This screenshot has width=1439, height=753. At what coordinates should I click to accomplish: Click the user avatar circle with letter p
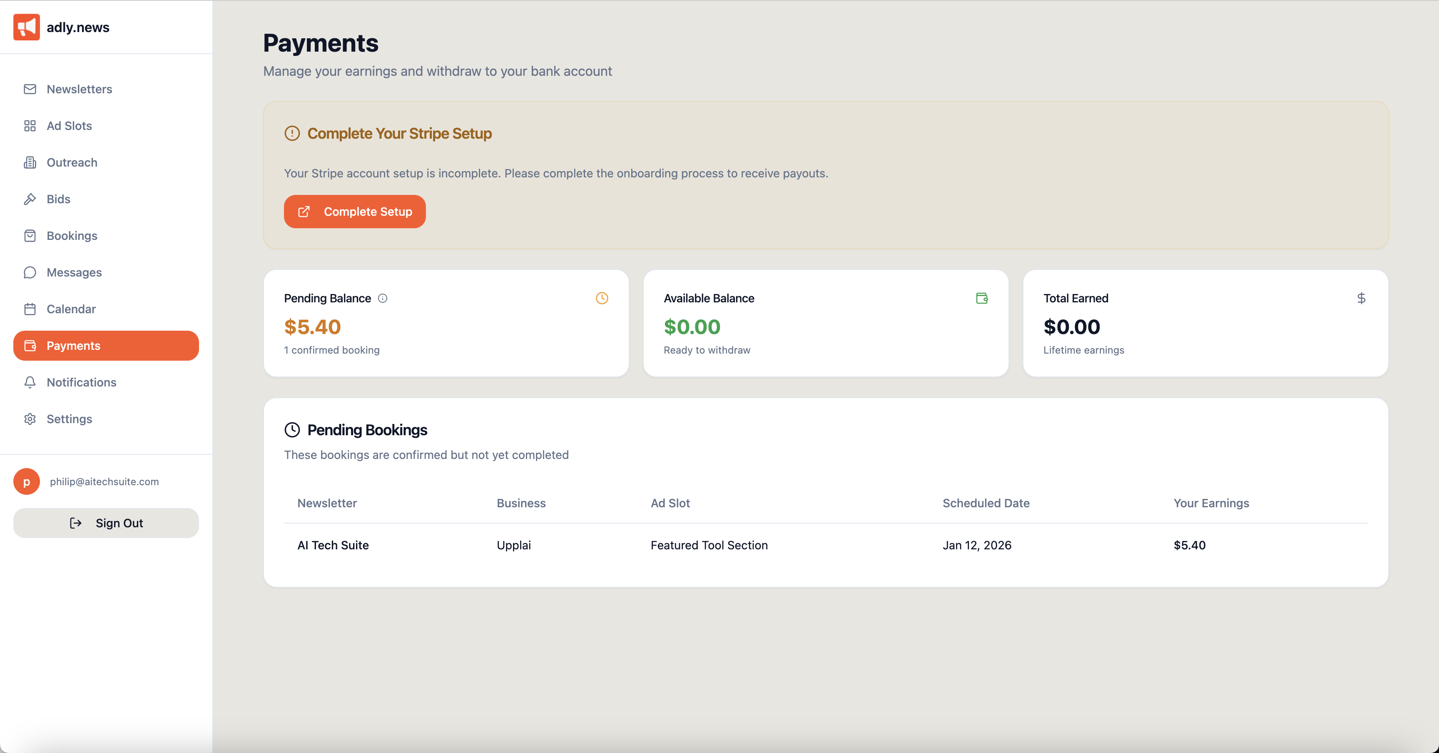(x=26, y=481)
